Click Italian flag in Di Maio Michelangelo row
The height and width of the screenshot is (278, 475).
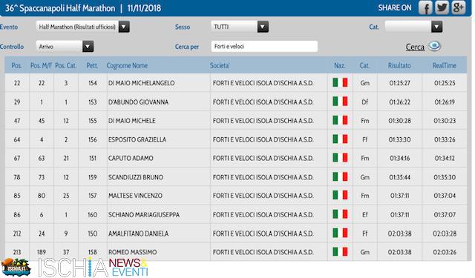[340, 82]
